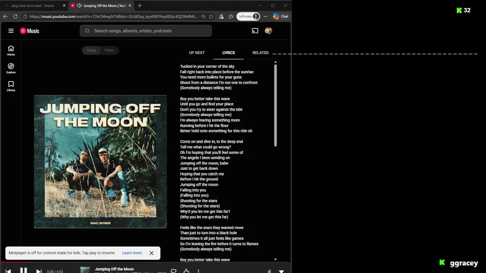Click lyric 'Until you go and find your place'
The image size is (486, 273).
(207, 104)
